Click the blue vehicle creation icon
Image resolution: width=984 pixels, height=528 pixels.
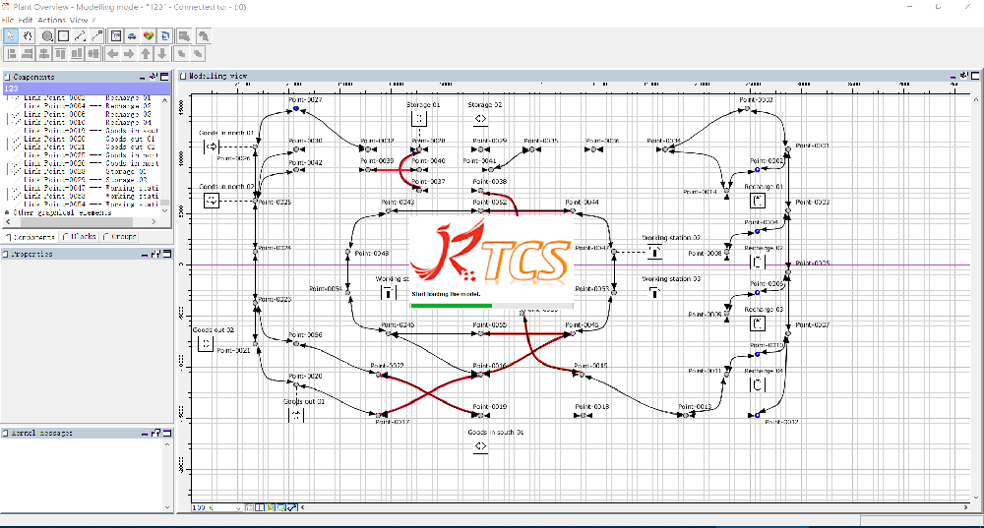(x=132, y=35)
